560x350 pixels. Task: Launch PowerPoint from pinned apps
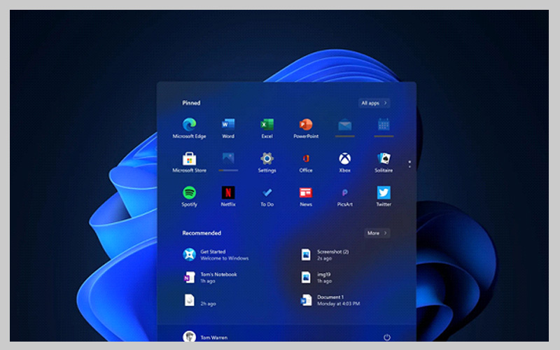[306, 125]
